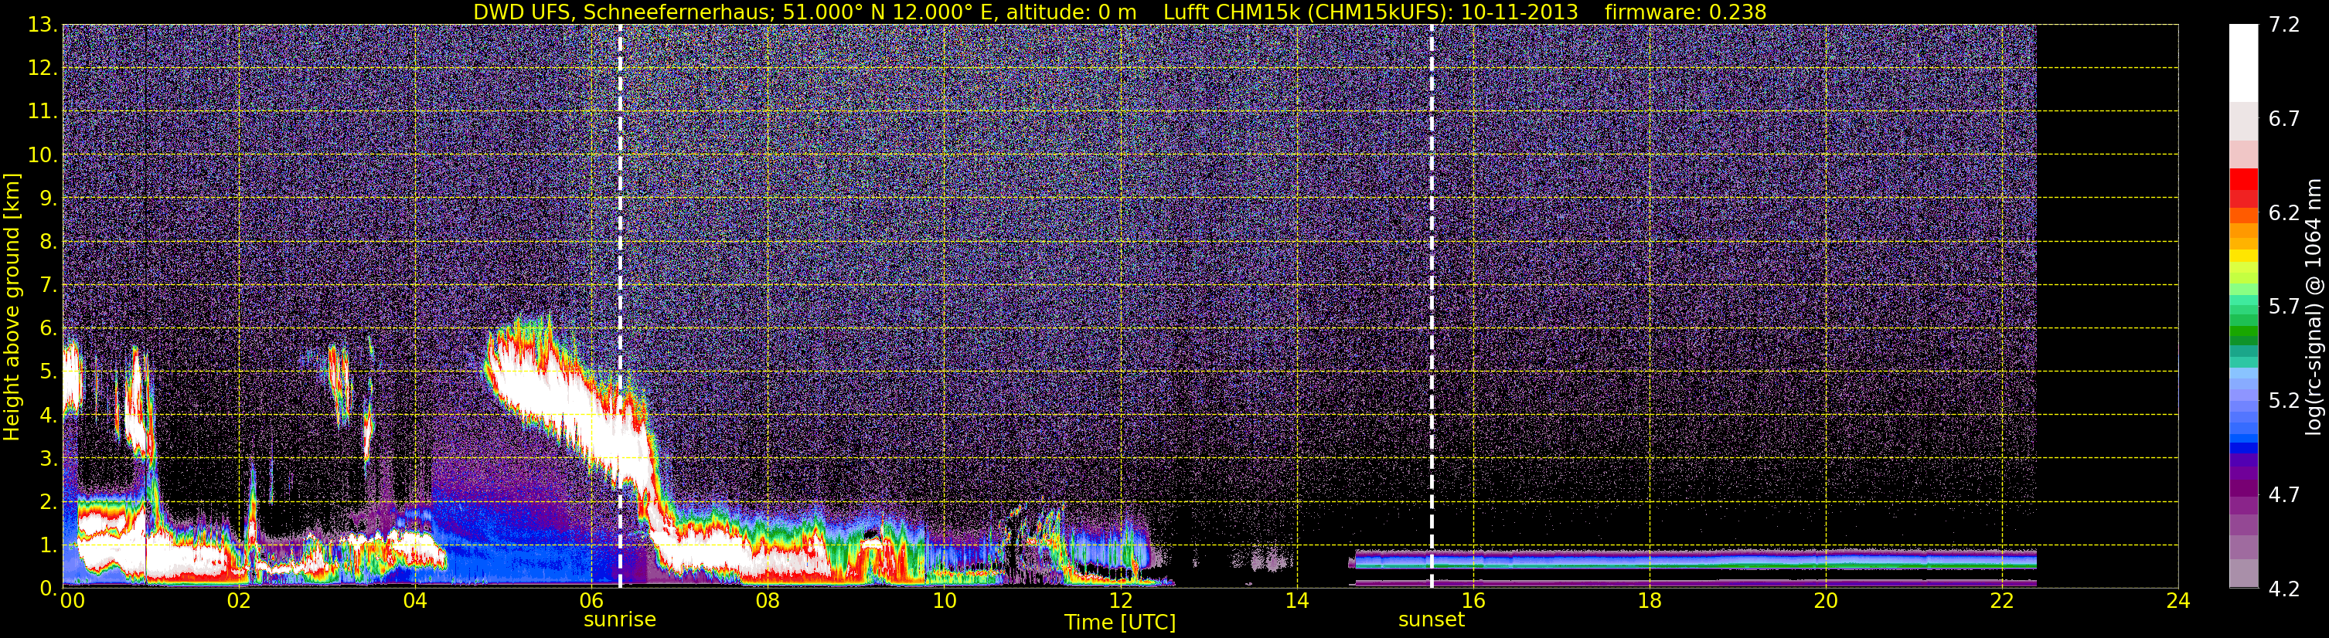Click the 'Height above ground [km]' axis title
The width and height of the screenshot is (2329, 638).
[12, 307]
